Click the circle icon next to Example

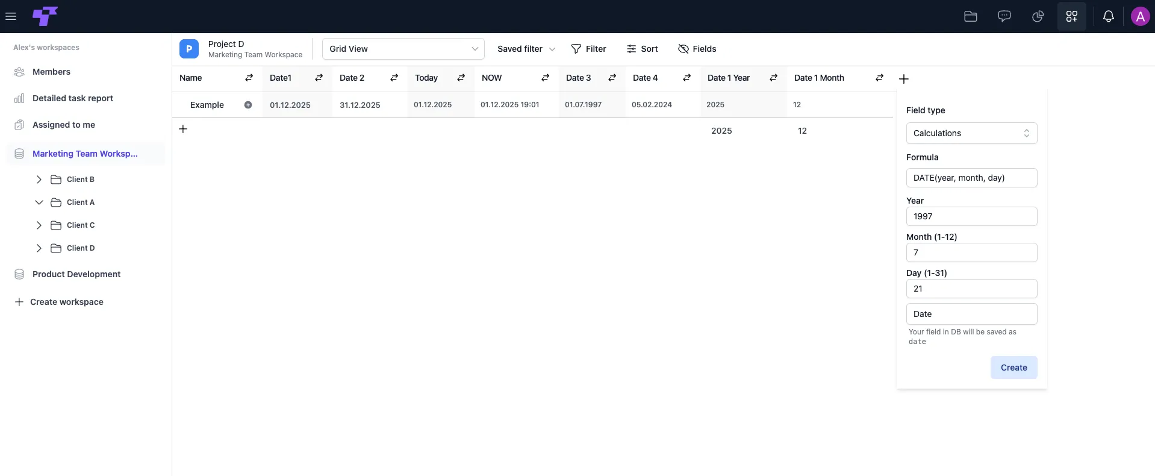(x=248, y=105)
